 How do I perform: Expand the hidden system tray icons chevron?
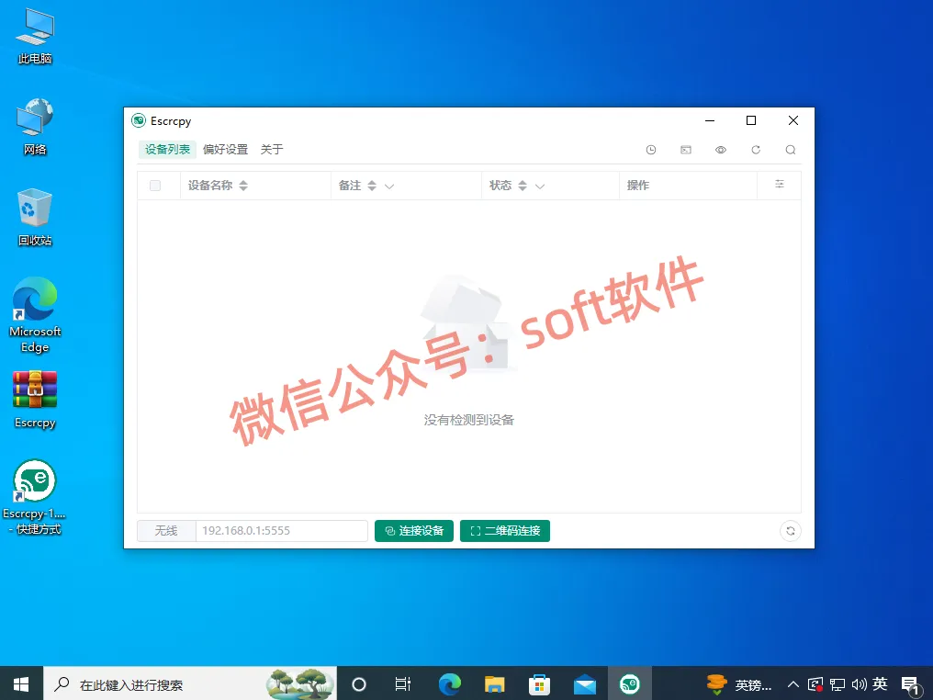point(793,684)
